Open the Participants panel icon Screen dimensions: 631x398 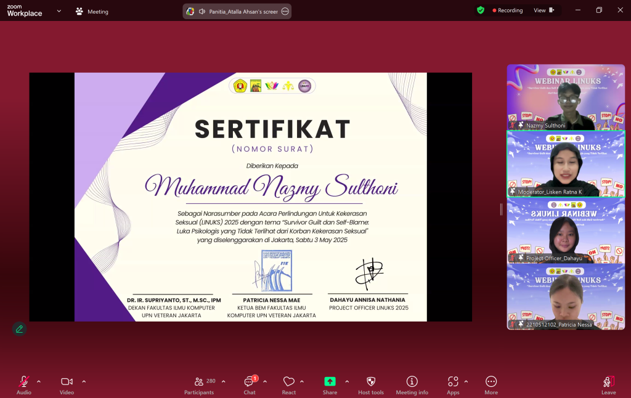199,381
